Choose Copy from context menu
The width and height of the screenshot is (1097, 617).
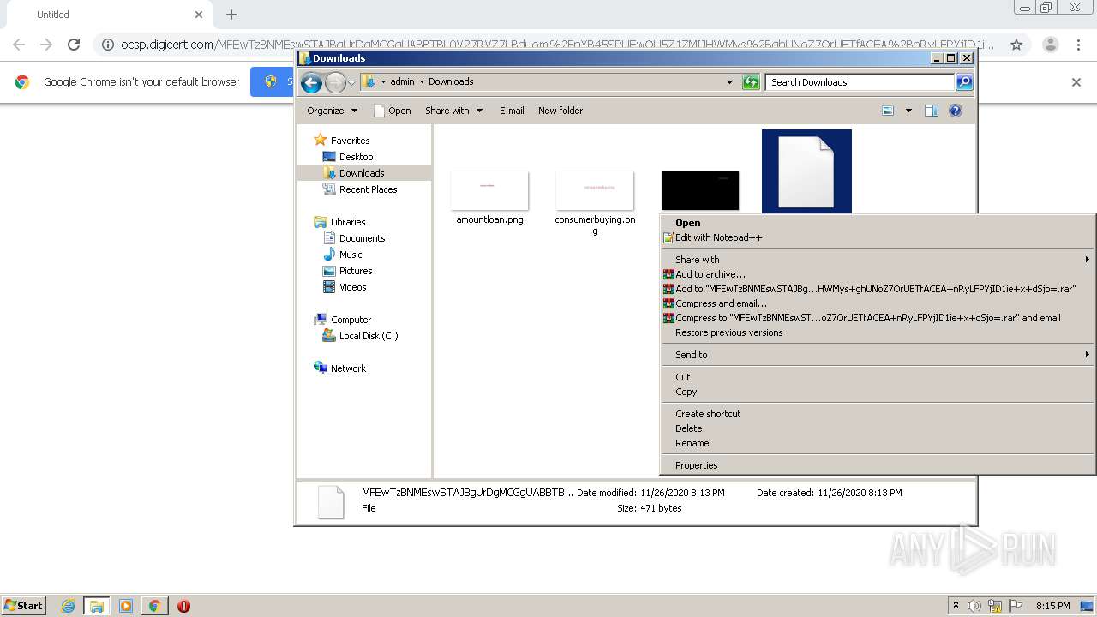(878, 392)
